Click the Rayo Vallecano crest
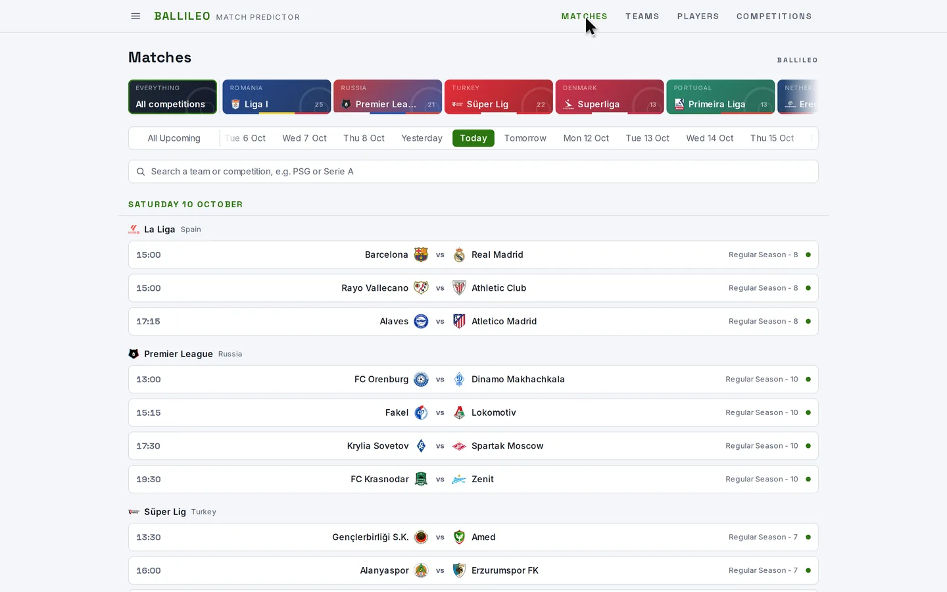Viewport: 947px width, 592px height. [x=421, y=288]
